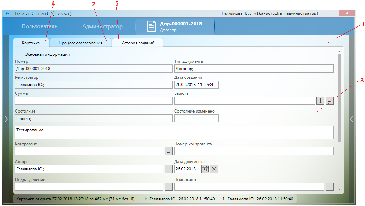Click into the Сумма input field
365x206 pixels.
click(94, 101)
